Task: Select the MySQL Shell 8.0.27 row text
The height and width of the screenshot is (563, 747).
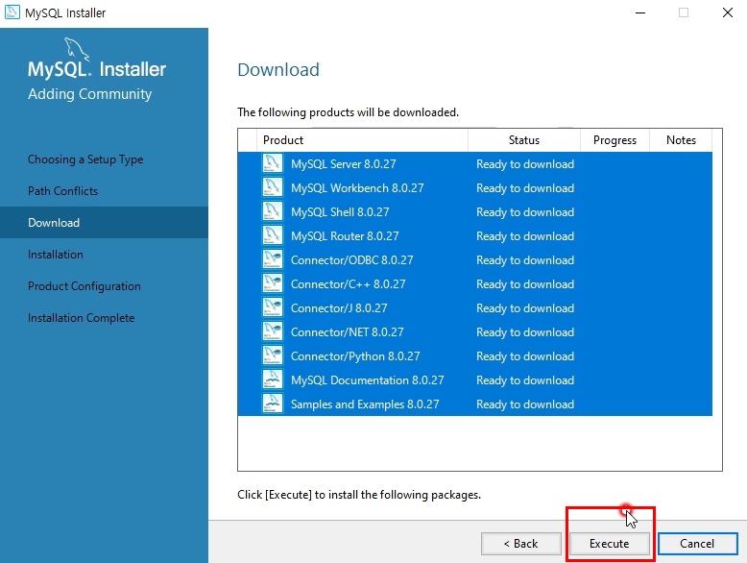Action: [x=340, y=212]
